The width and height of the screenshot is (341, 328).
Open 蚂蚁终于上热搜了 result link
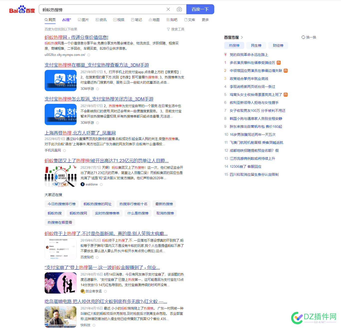[x=106, y=233]
